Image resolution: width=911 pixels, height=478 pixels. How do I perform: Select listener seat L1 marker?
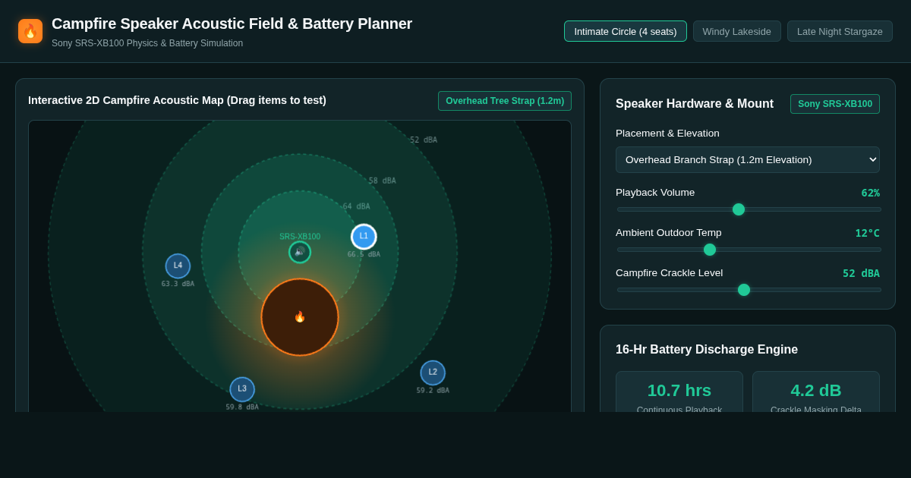point(364,237)
